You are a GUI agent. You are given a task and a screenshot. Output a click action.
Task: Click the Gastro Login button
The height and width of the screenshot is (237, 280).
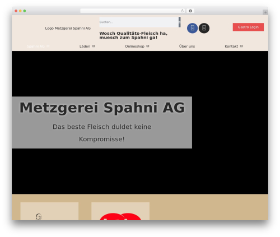pyautogui.click(x=248, y=27)
